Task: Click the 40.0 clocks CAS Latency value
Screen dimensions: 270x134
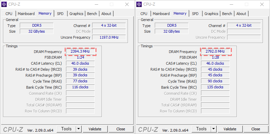Action: pyautogui.click(x=80, y=63)
